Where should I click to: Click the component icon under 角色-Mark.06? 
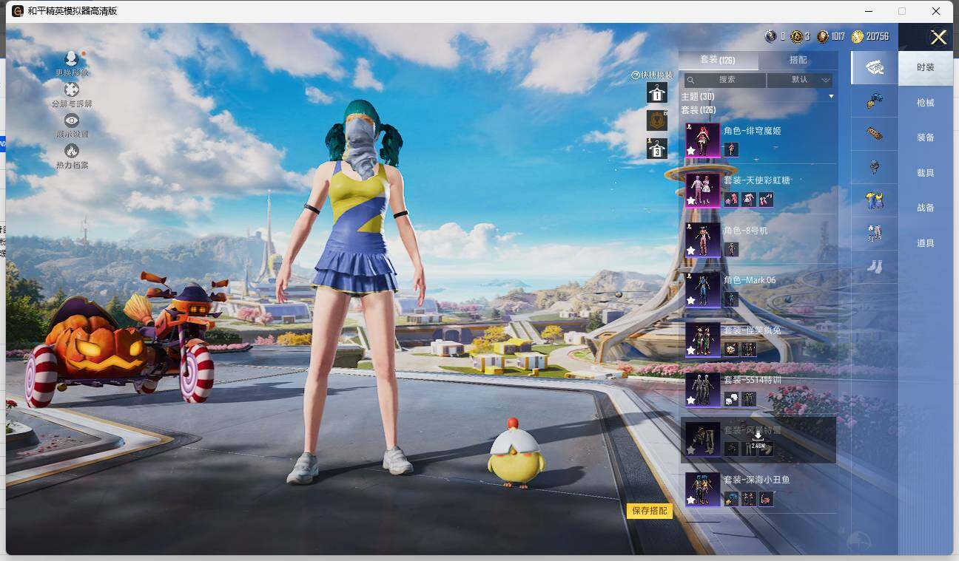click(731, 299)
